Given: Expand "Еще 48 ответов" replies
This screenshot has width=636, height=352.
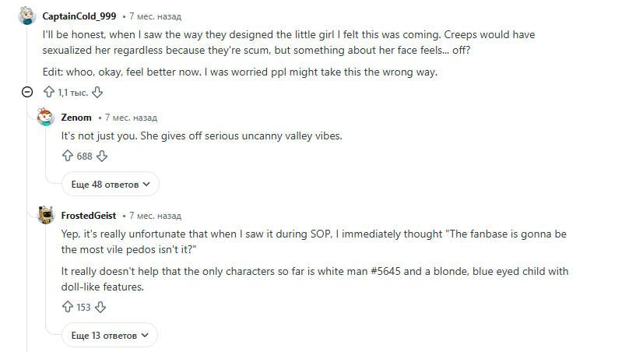Looking at the screenshot, I should [x=111, y=185].
